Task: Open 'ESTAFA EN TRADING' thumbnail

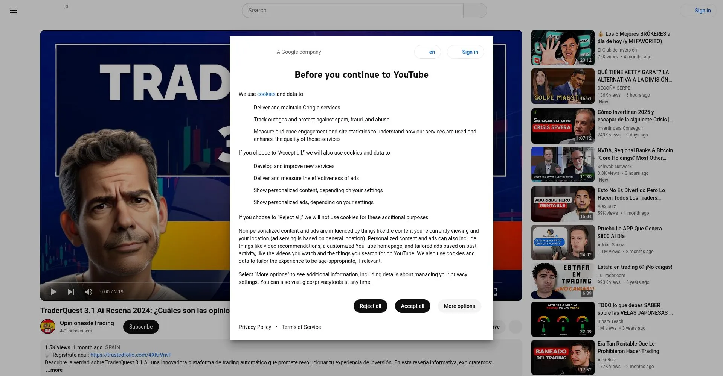Action: click(x=563, y=281)
